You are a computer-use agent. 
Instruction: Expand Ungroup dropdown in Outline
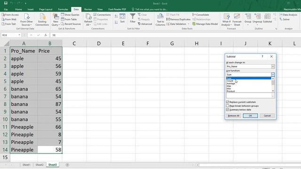[257, 25]
